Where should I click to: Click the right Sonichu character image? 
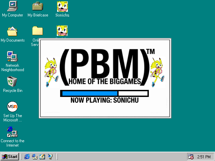157,72
